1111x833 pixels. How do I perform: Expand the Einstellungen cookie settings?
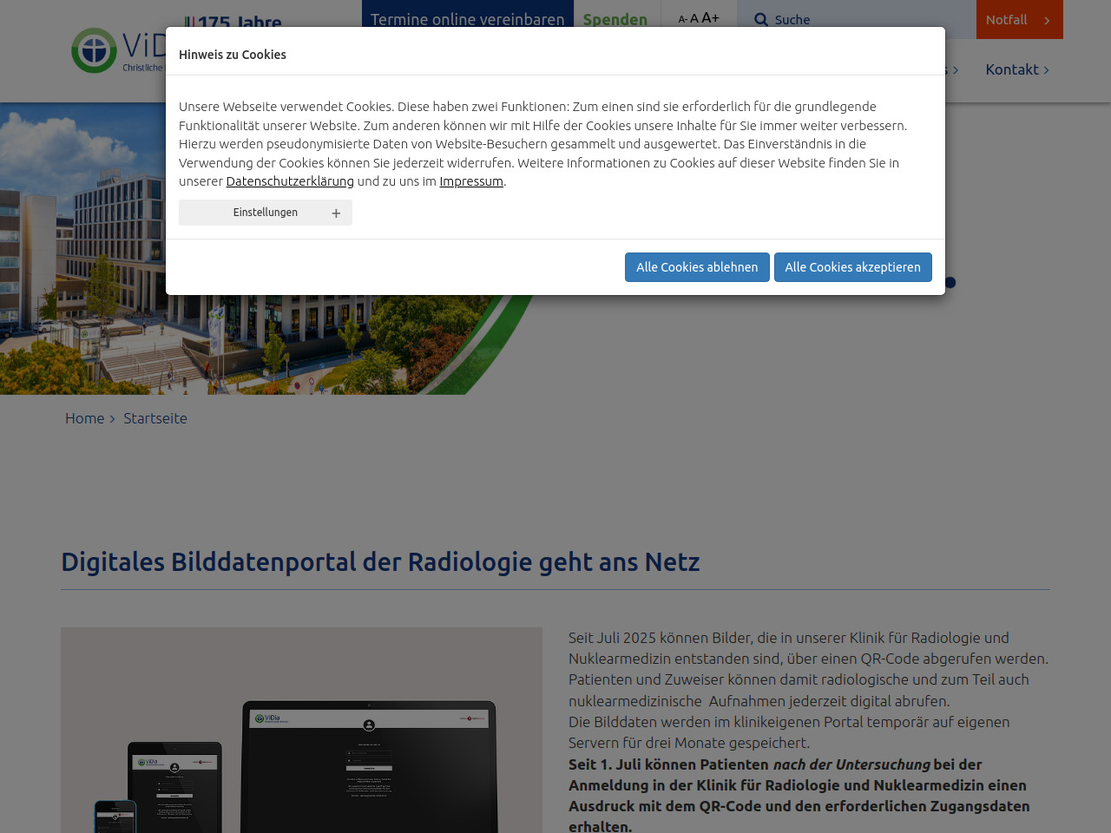click(265, 213)
